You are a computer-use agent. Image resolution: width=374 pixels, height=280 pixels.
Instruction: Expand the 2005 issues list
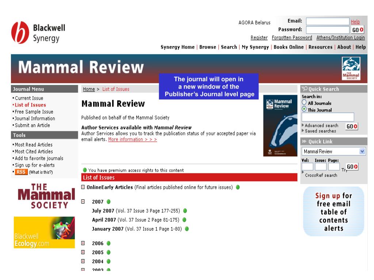pos(83,252)
